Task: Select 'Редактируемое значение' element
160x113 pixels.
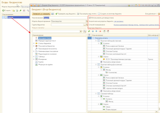Action: click(47, 54)
